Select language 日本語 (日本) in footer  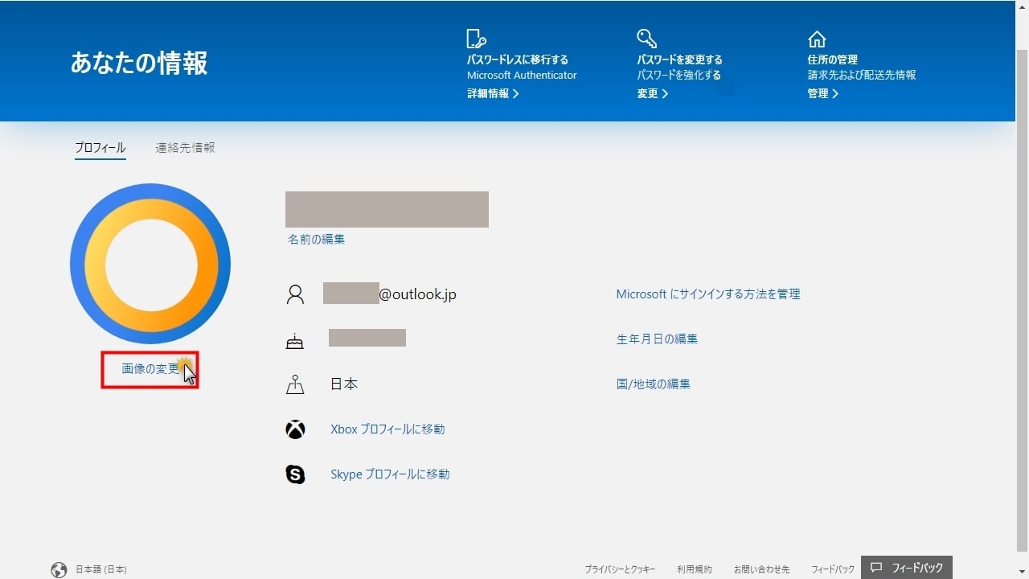101,569
